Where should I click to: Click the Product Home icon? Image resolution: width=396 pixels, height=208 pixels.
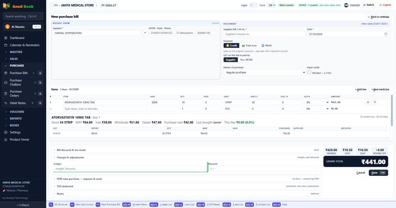5,139
